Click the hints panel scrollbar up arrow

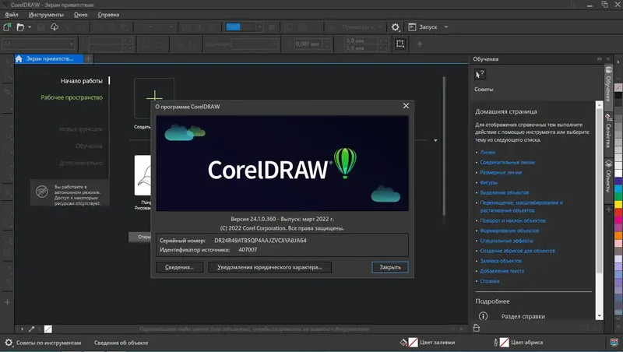point(599,105)
